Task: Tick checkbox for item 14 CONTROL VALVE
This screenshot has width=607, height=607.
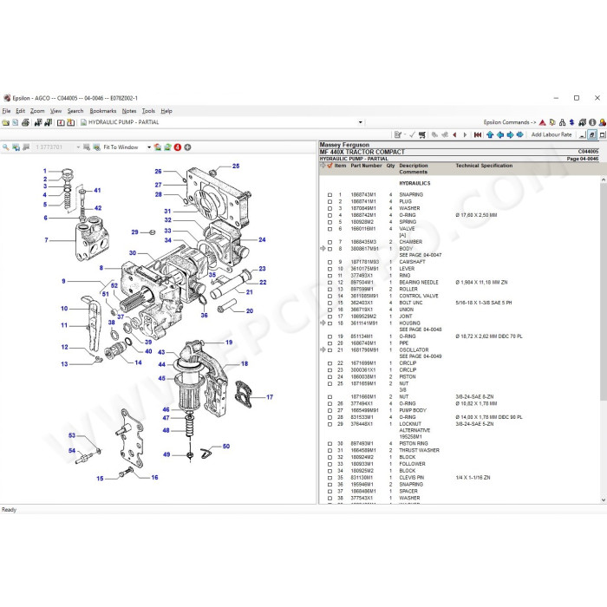Action: (x=330, y=297)
